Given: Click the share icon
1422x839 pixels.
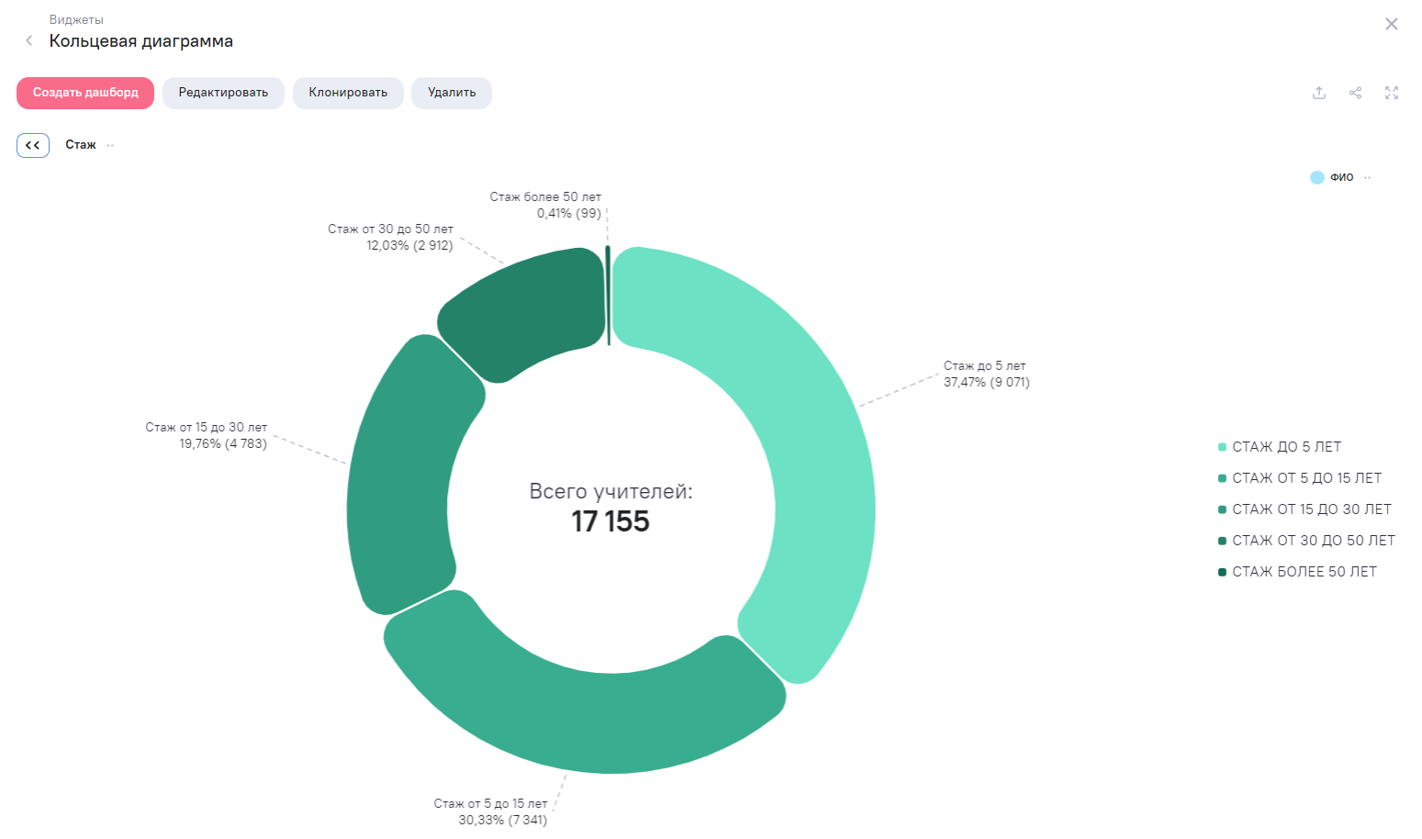Looking at the screenshot, I should point(1355,93).
